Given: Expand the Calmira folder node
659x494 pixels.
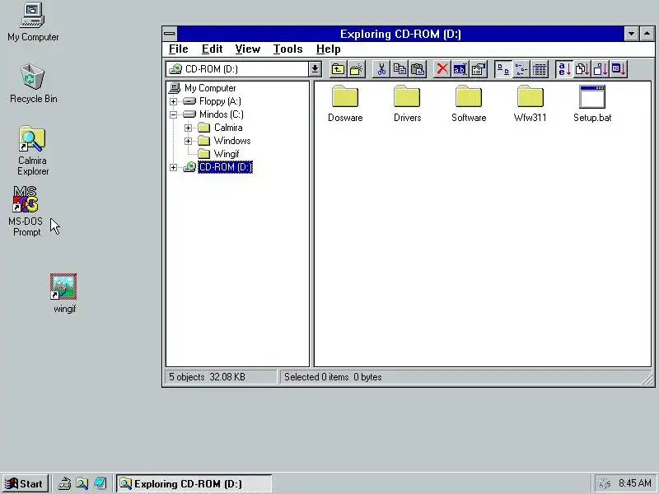Looking at the screenshot, I should [188, 128].
